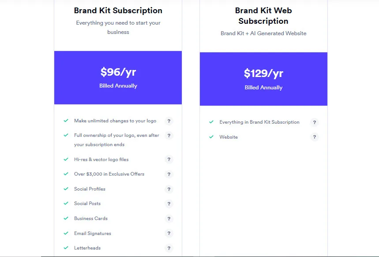Click the help icon next to Letterheads

pos(169,248)
